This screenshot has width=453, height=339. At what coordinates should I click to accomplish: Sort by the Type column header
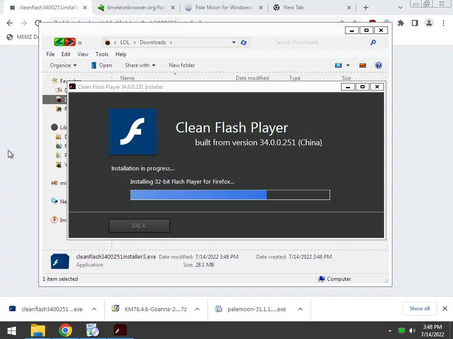[x=295, y=78]
